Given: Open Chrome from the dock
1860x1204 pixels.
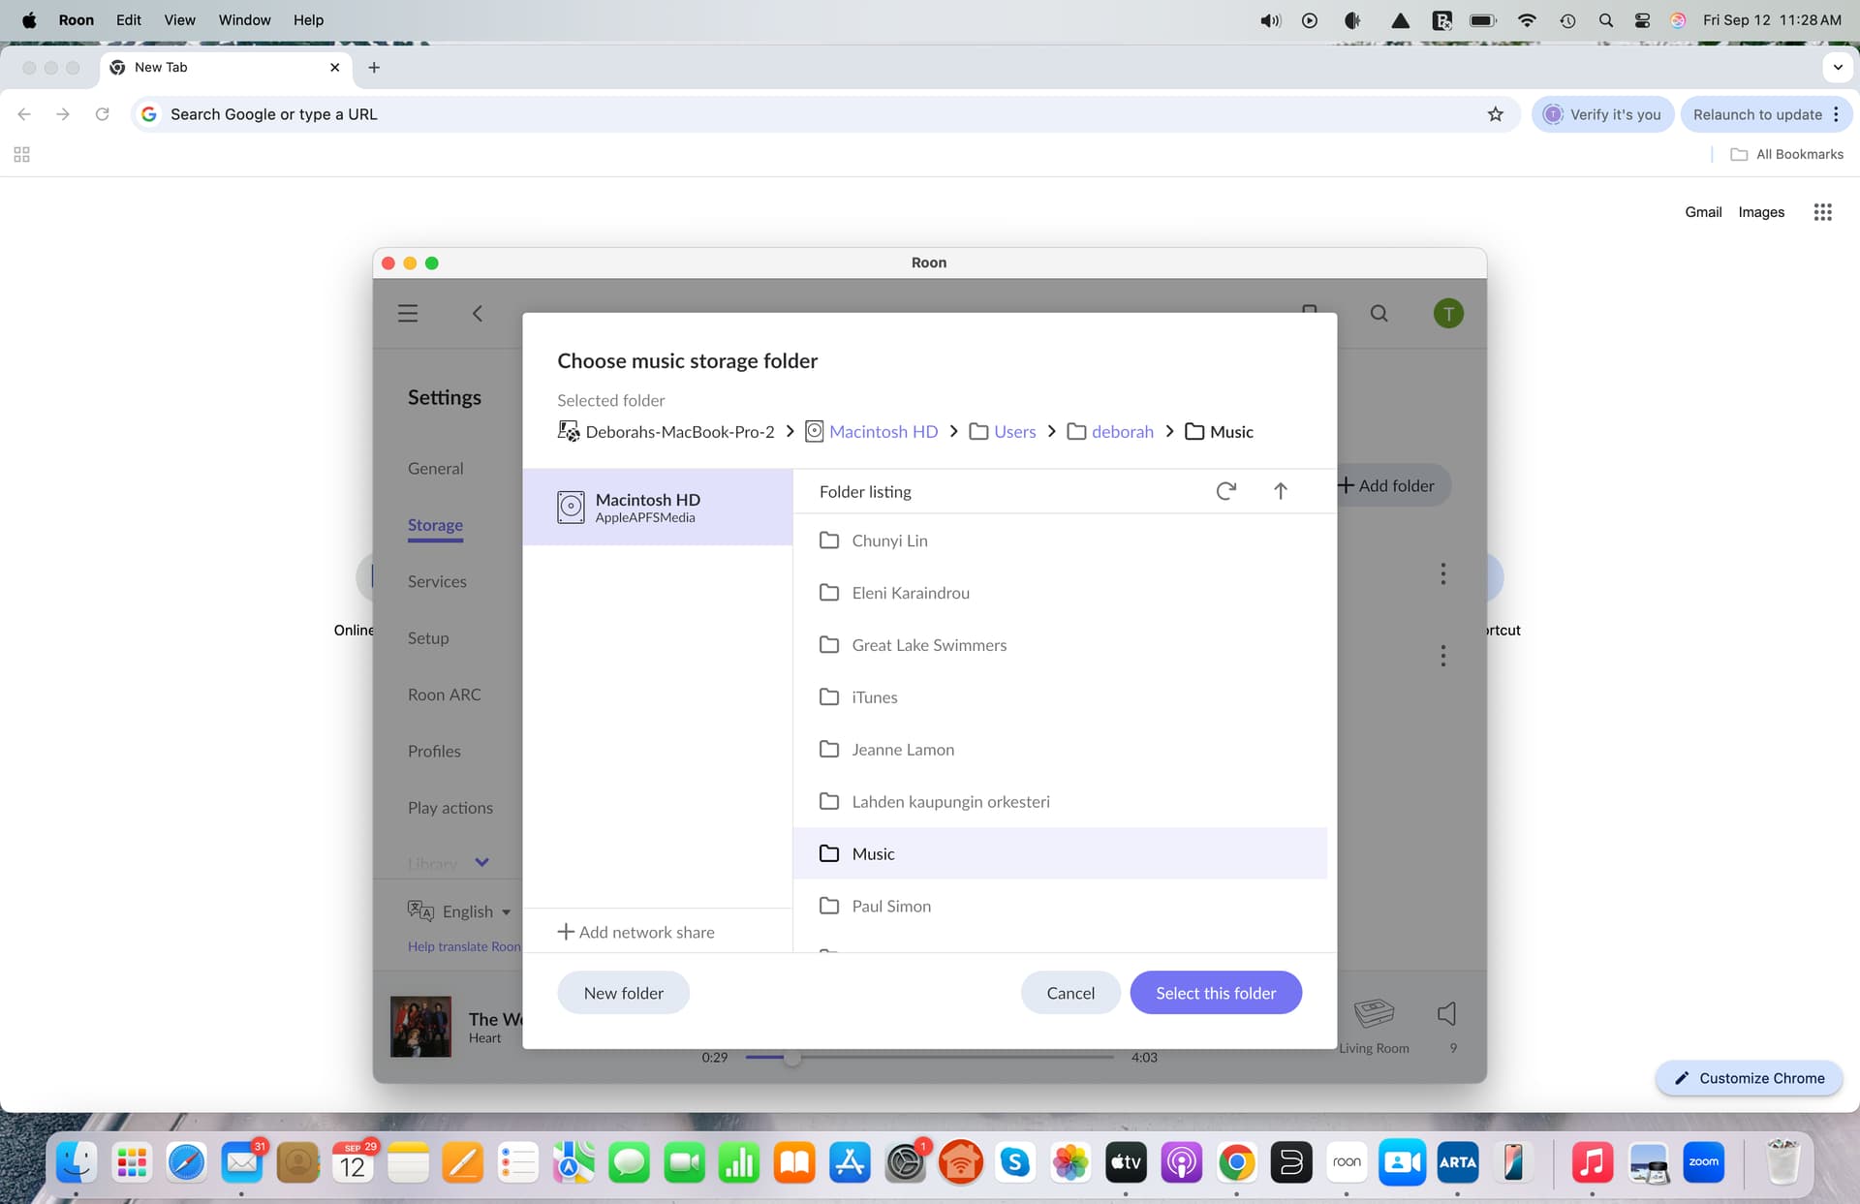Looking at the screenshot, I should [x=1236, y=1162].
